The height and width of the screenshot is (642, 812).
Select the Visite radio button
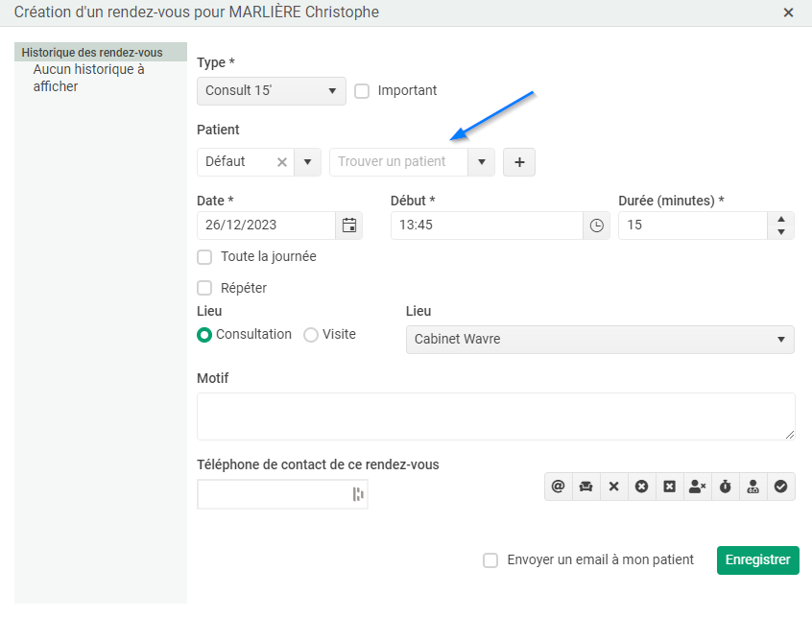[311, 335]
